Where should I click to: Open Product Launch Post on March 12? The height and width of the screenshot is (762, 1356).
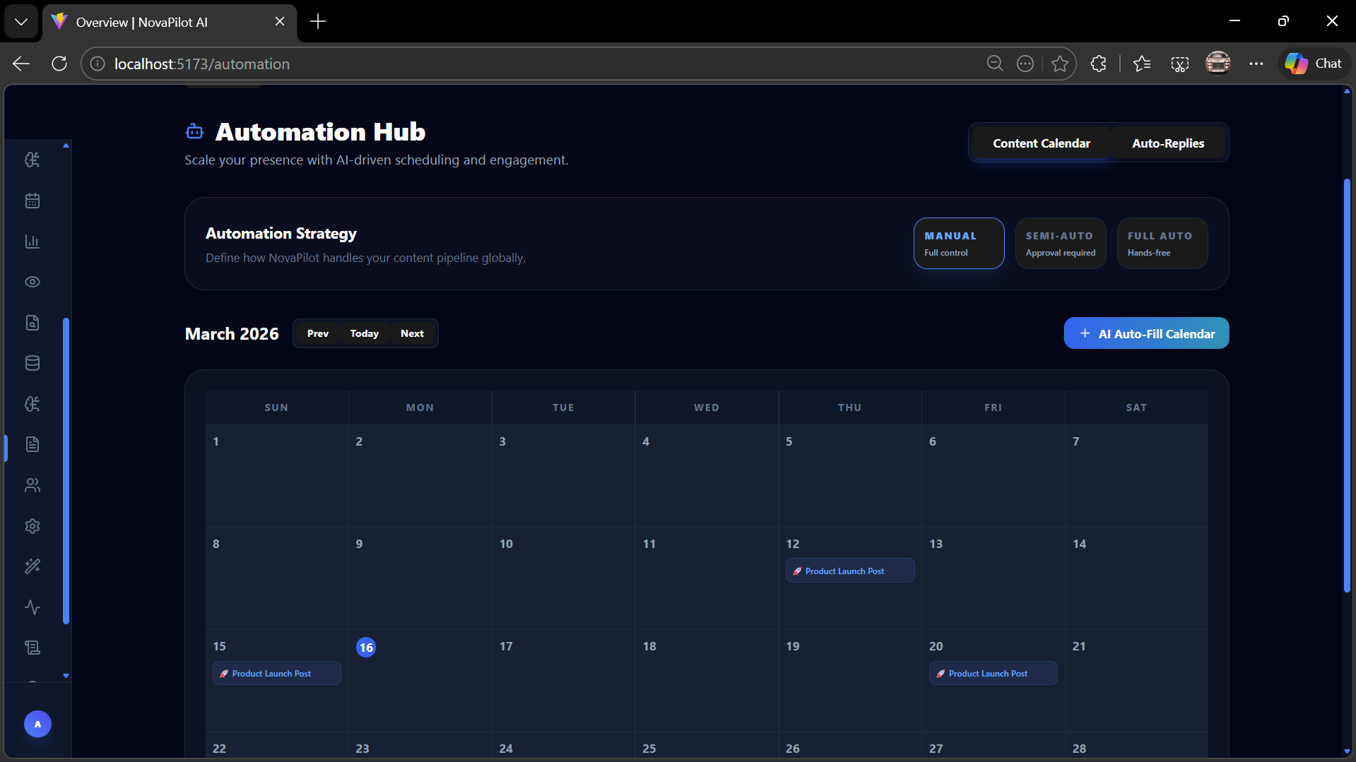(850, 571)
